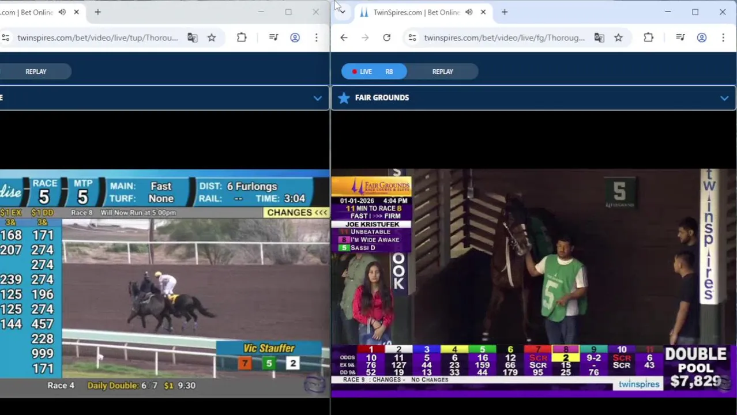Bookmark the Fair Grounds page
The width and height of the screenshot is (737, 415).
(x=618, y=37)
